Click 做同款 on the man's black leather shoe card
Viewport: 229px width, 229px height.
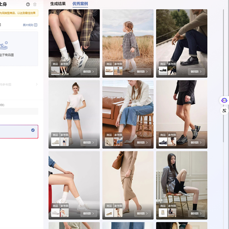[x=196, y=72]
